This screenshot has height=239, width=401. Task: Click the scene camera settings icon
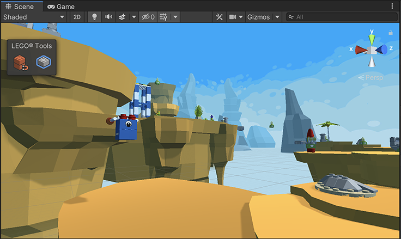click(x=233, y=17)
